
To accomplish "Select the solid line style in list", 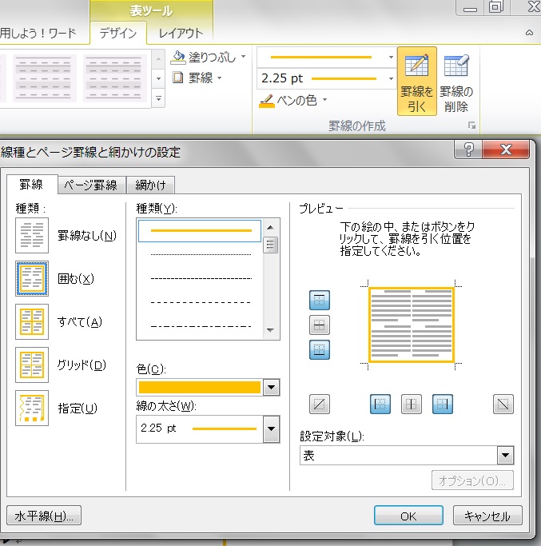I will 200,230.
